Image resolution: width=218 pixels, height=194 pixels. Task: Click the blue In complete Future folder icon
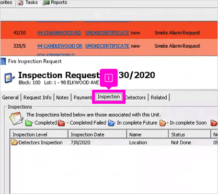point(111,123)
